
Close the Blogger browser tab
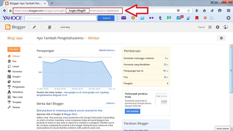[45, 3]
